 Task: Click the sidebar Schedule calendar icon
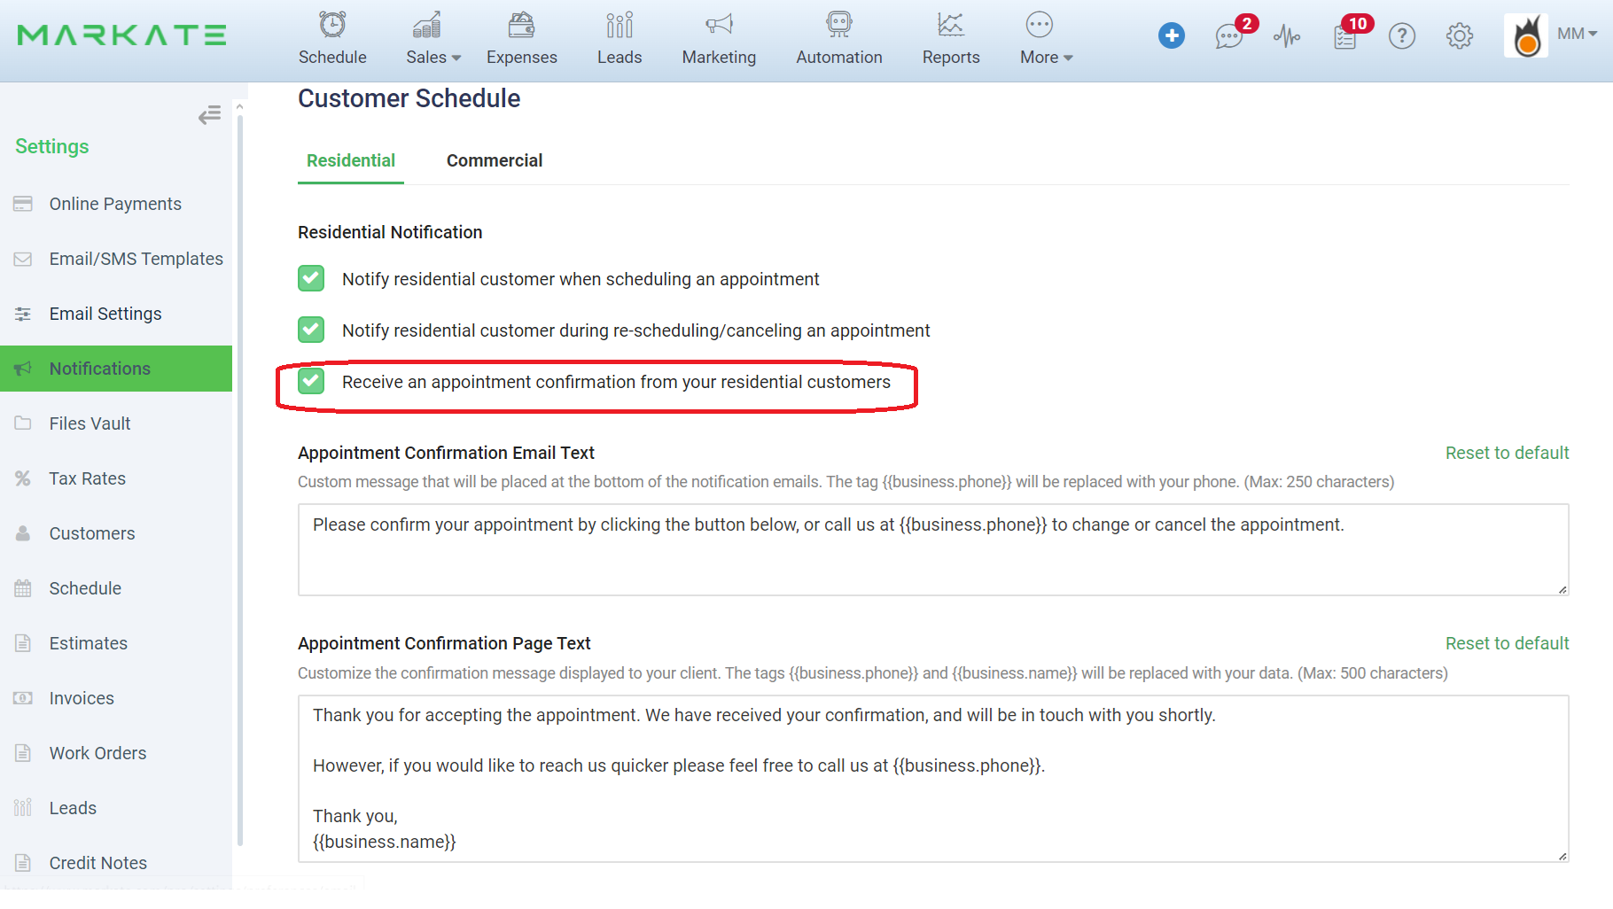tap(23, 588)
